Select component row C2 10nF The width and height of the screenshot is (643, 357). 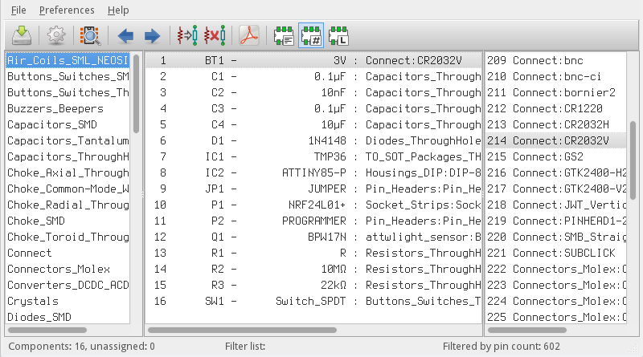(313, 92)
